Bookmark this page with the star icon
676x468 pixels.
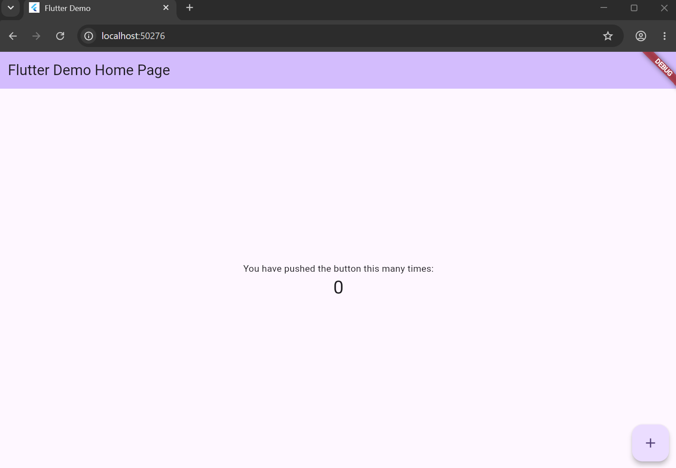(x=608, y=36)
